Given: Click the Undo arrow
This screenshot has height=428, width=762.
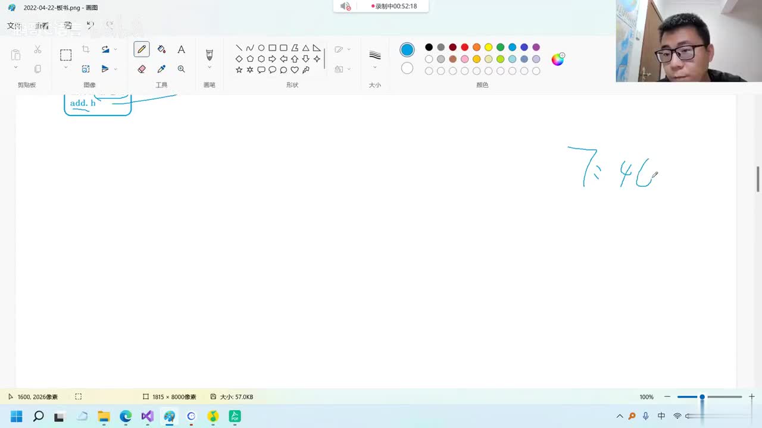Looking at the screenshot, I should pos(90,26).
